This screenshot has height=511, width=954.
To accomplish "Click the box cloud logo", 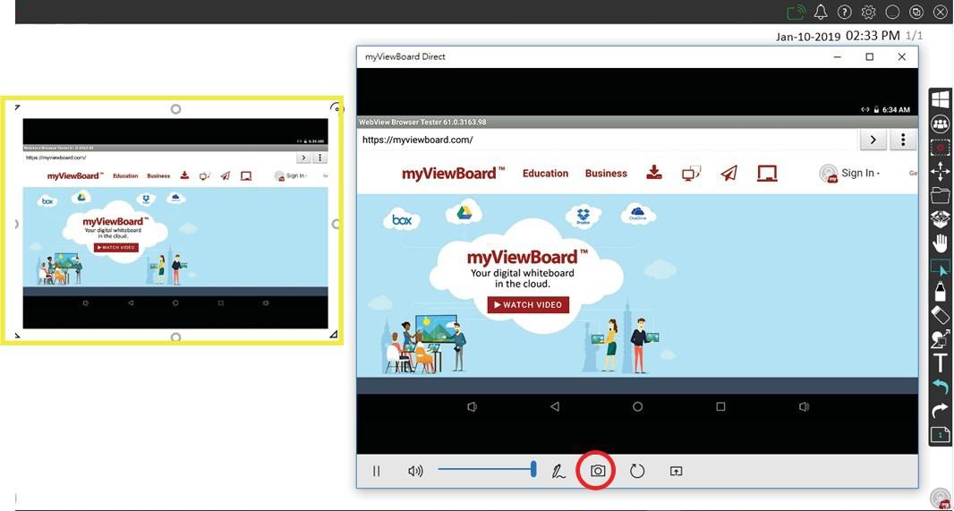I will coord(402,219).
